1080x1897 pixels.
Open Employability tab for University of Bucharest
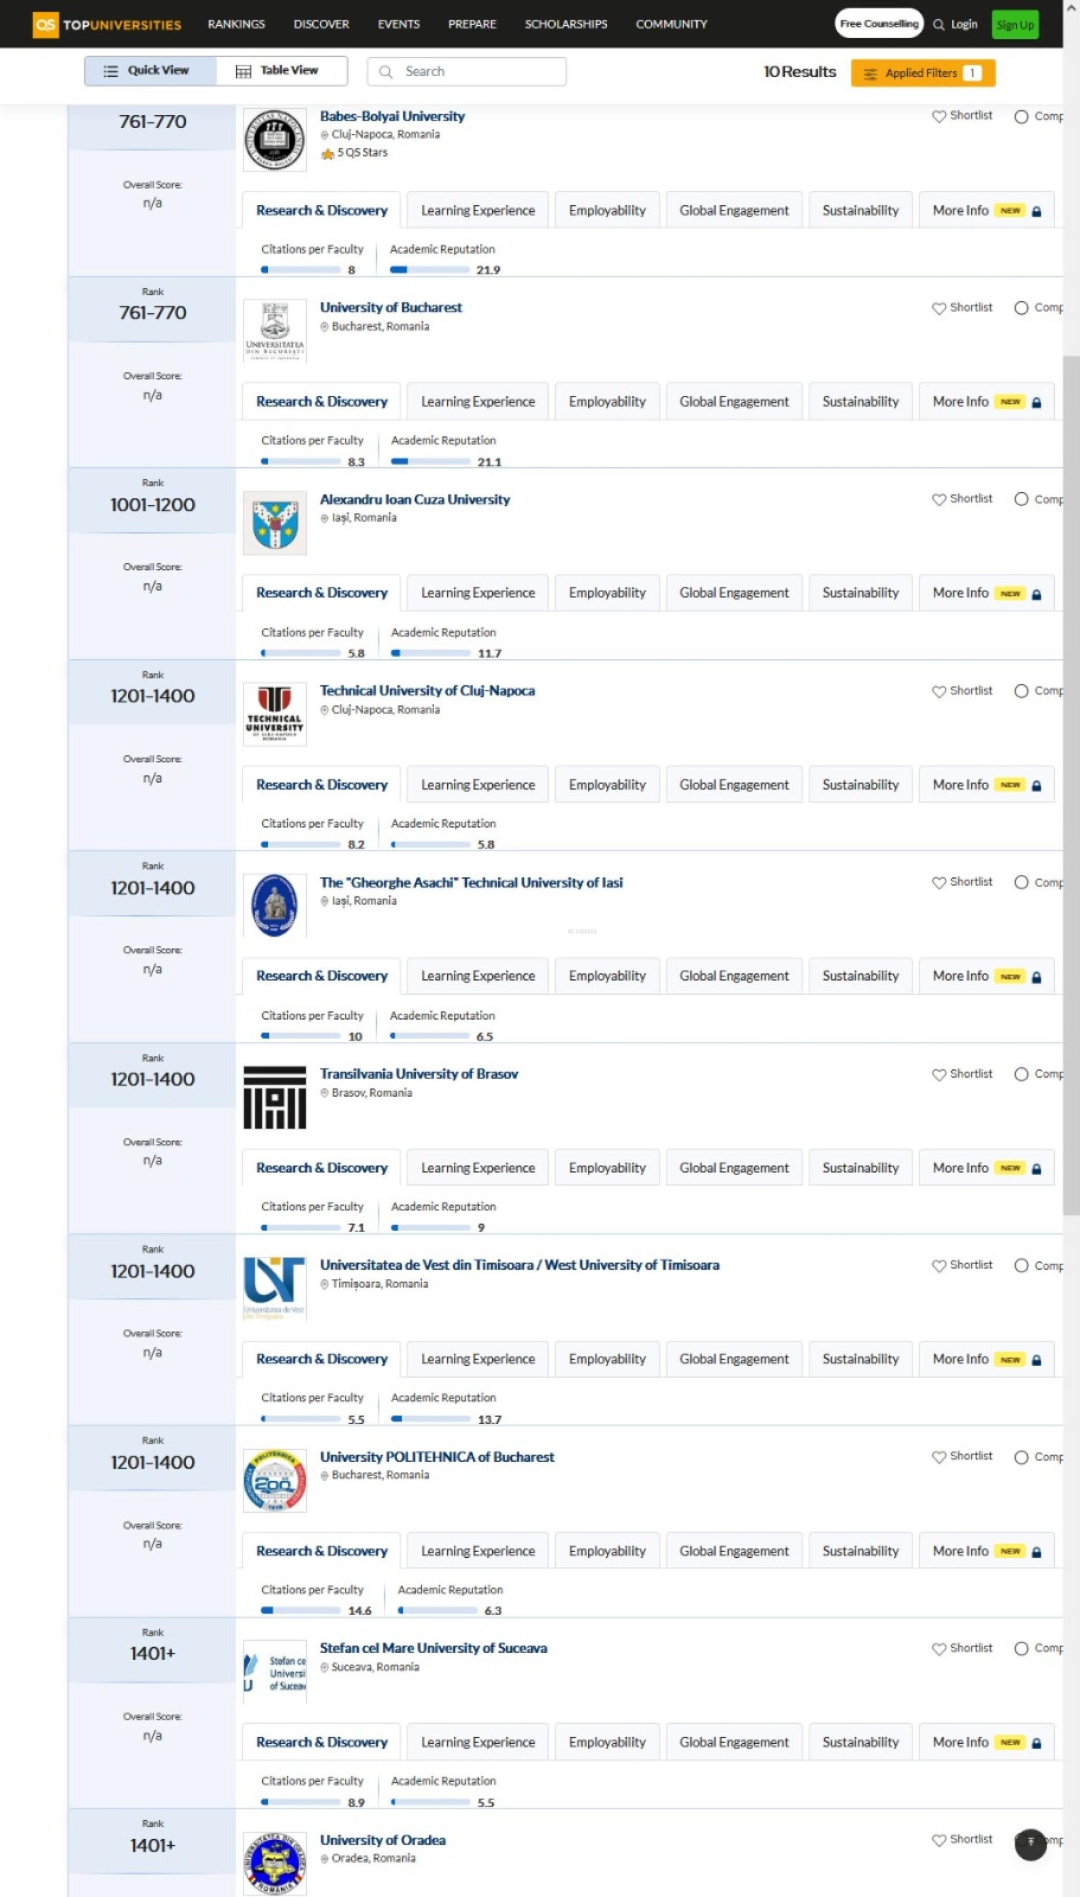pyautogui.click(x=607, y=401)
